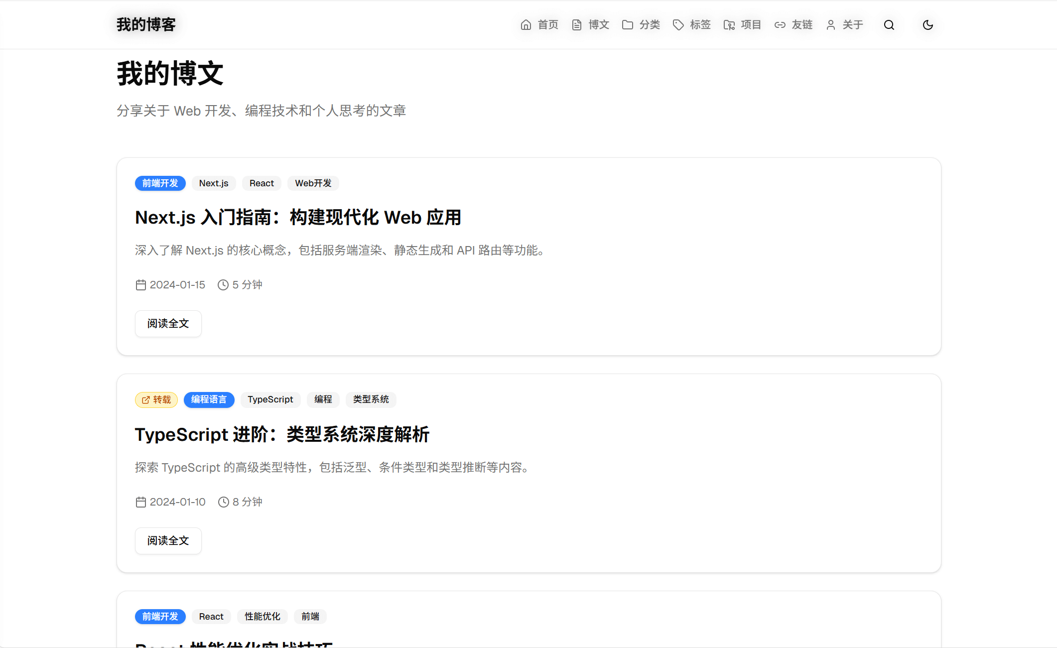Go to the 关于 page
The image size is (1057, 648).
[853, 24]
